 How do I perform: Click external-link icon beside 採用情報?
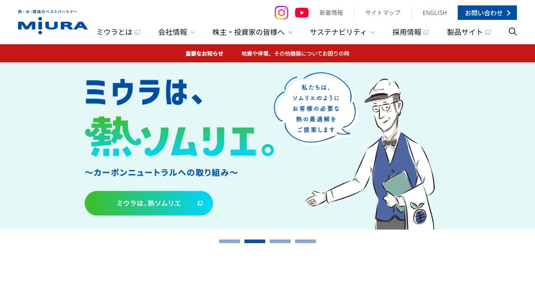click(426, 33)
